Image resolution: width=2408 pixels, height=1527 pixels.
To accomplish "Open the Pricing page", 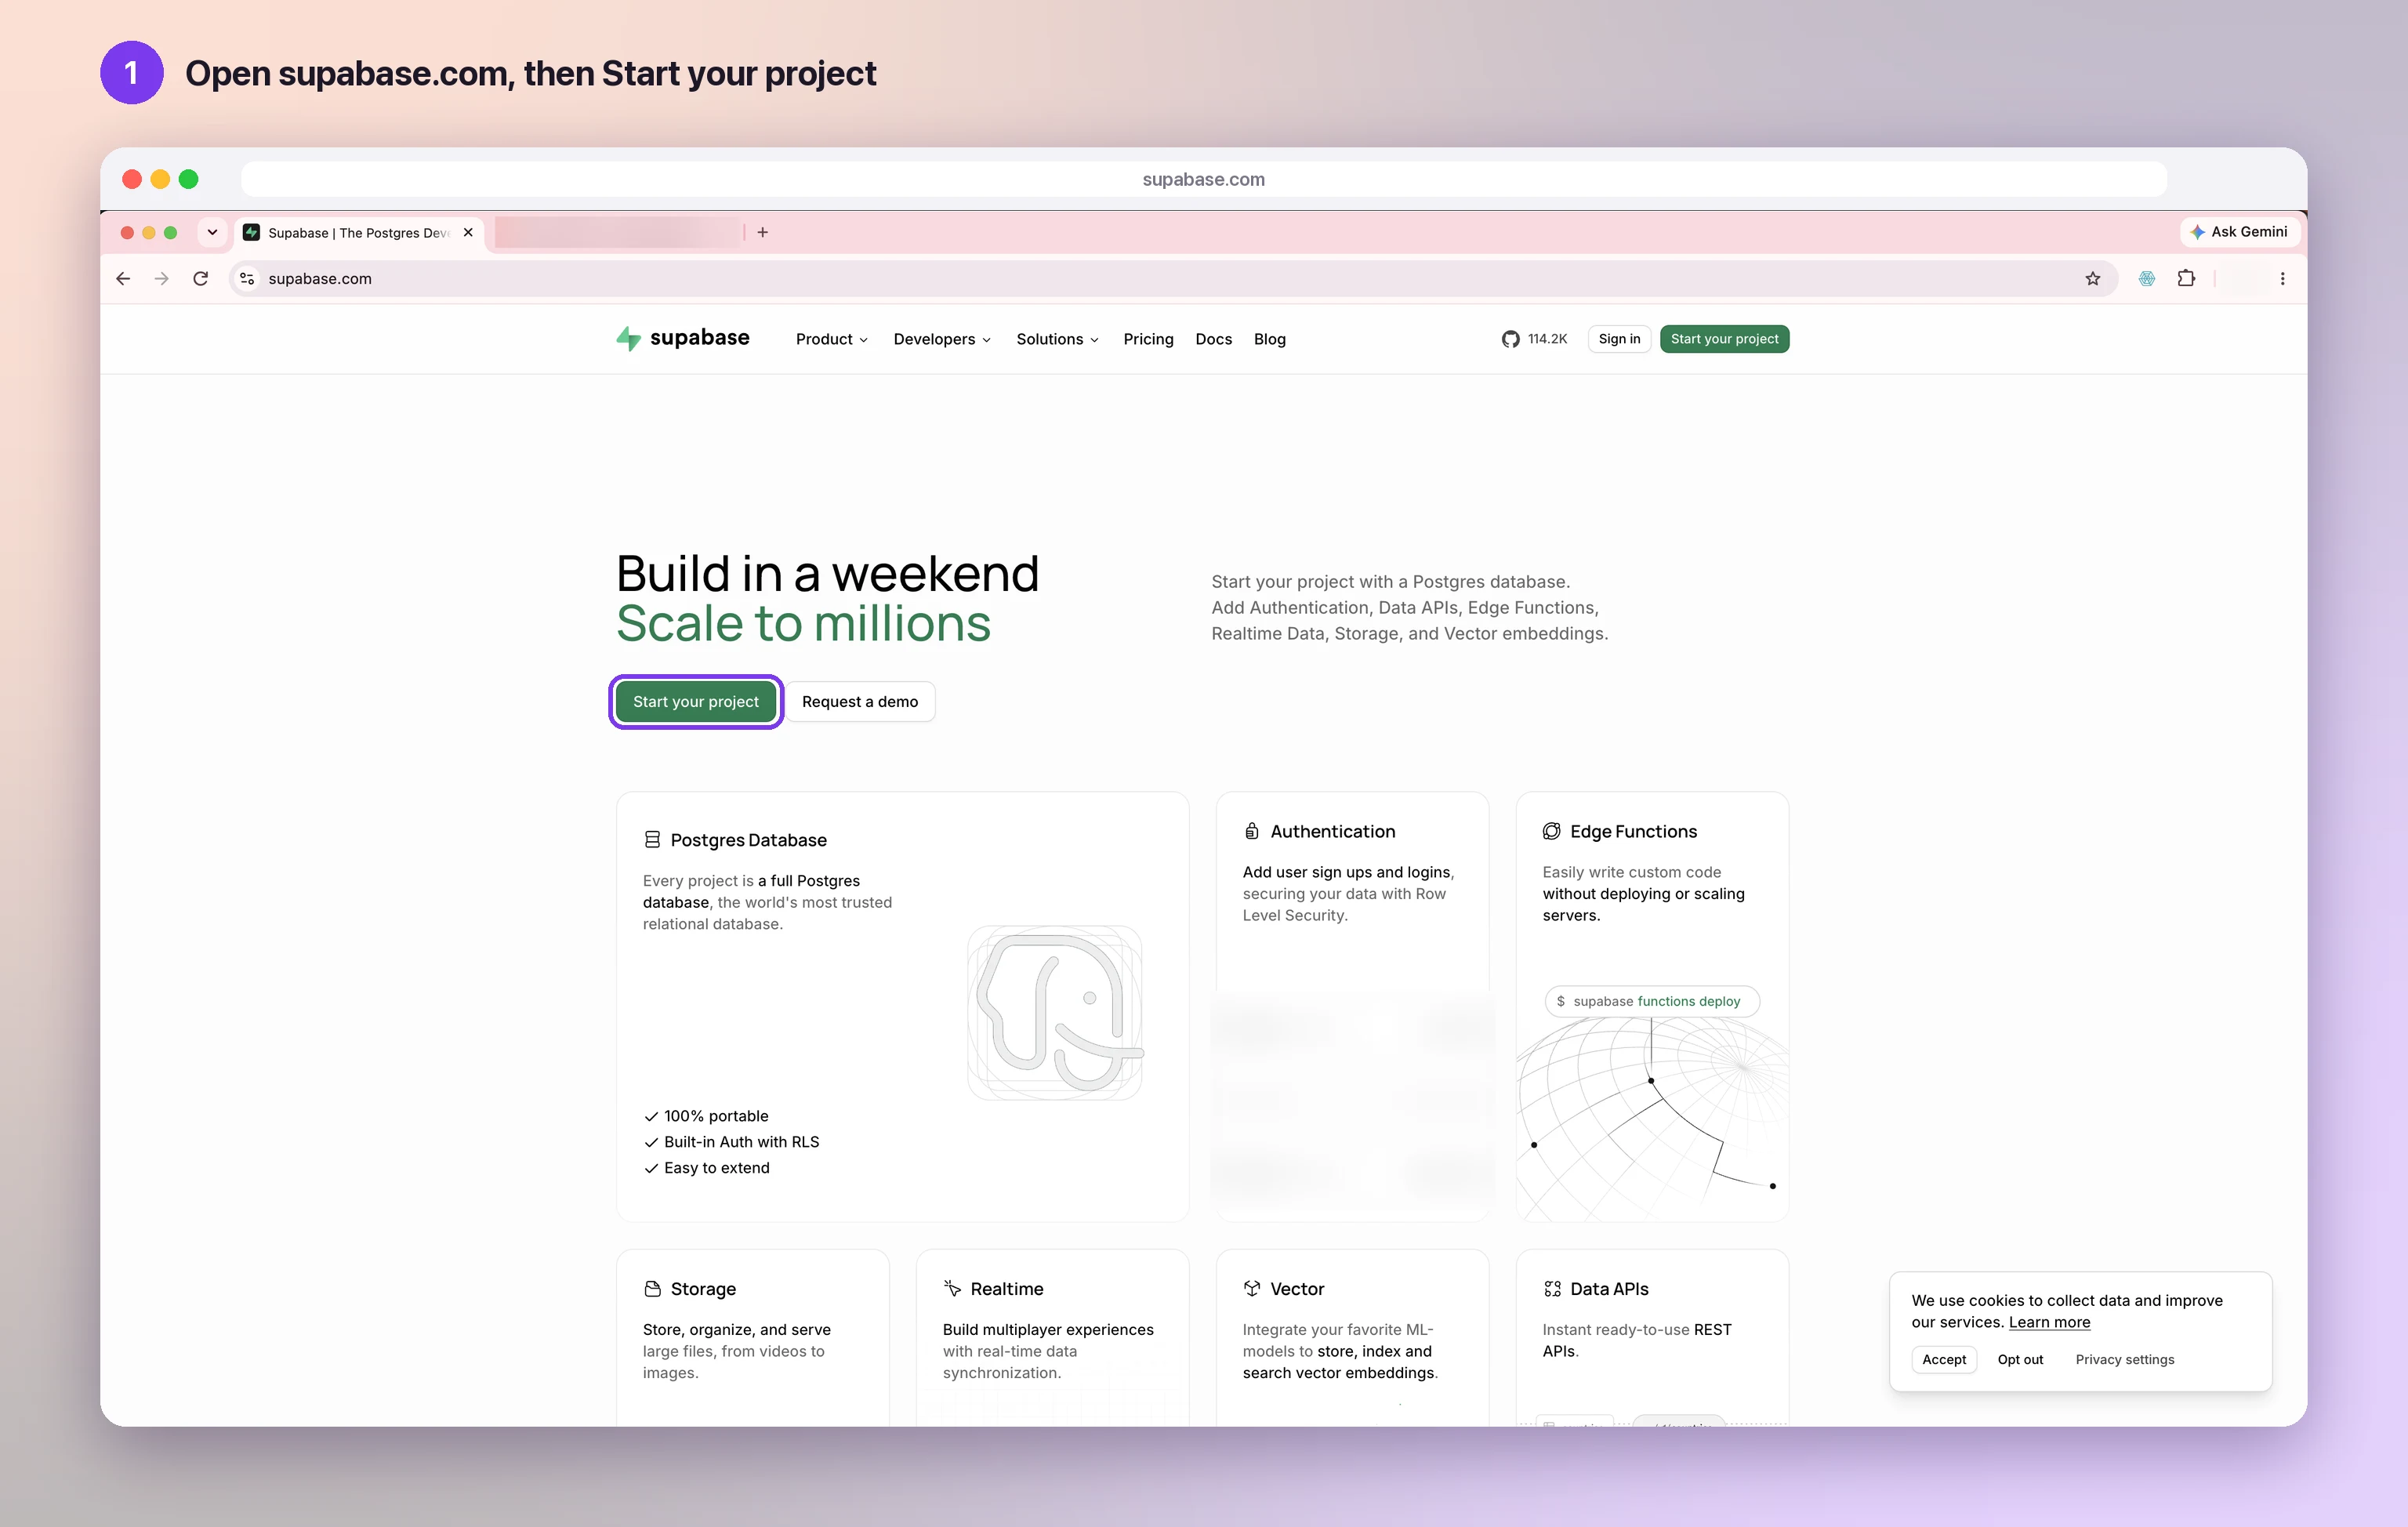I will [x=1148, y=339].
